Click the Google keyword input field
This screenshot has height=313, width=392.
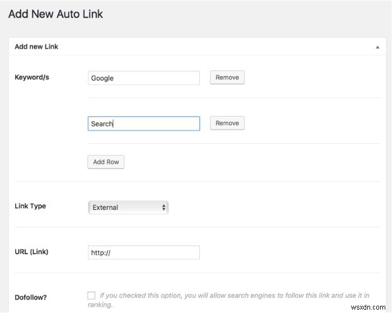[144, 78]
